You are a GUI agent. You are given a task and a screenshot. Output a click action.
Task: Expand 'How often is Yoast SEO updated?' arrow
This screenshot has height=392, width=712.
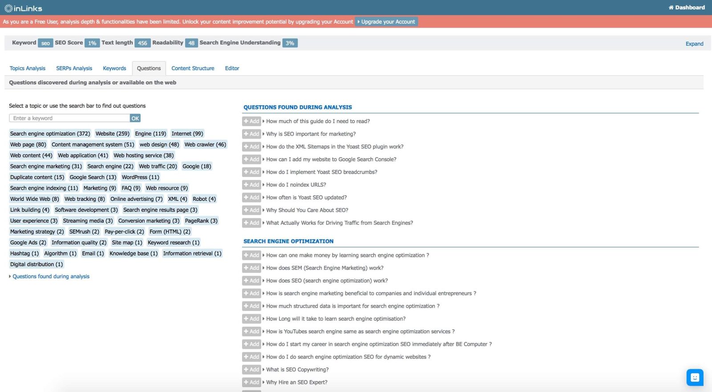pos(263,197)
